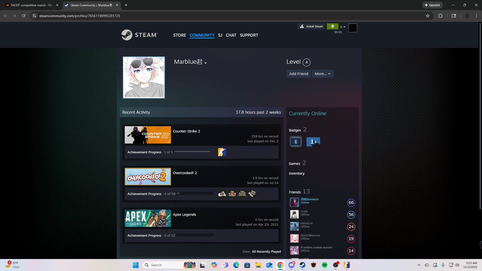This screenshot has height=271, width=482.
Task: View All Recently Played games
Action: 266,252
